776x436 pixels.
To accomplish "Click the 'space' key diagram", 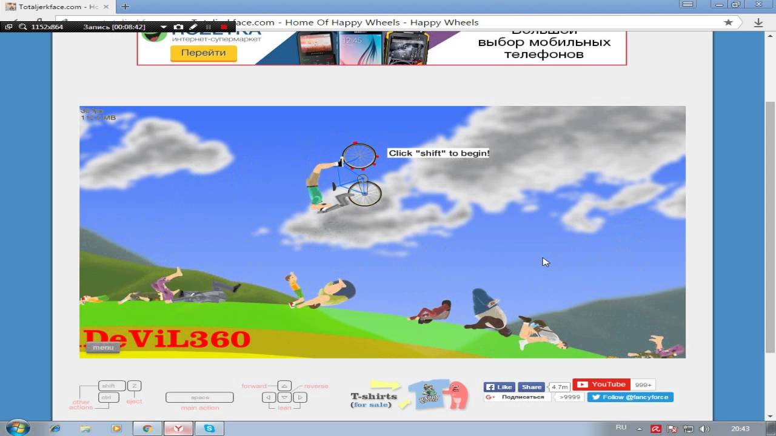I will point(199,398).
